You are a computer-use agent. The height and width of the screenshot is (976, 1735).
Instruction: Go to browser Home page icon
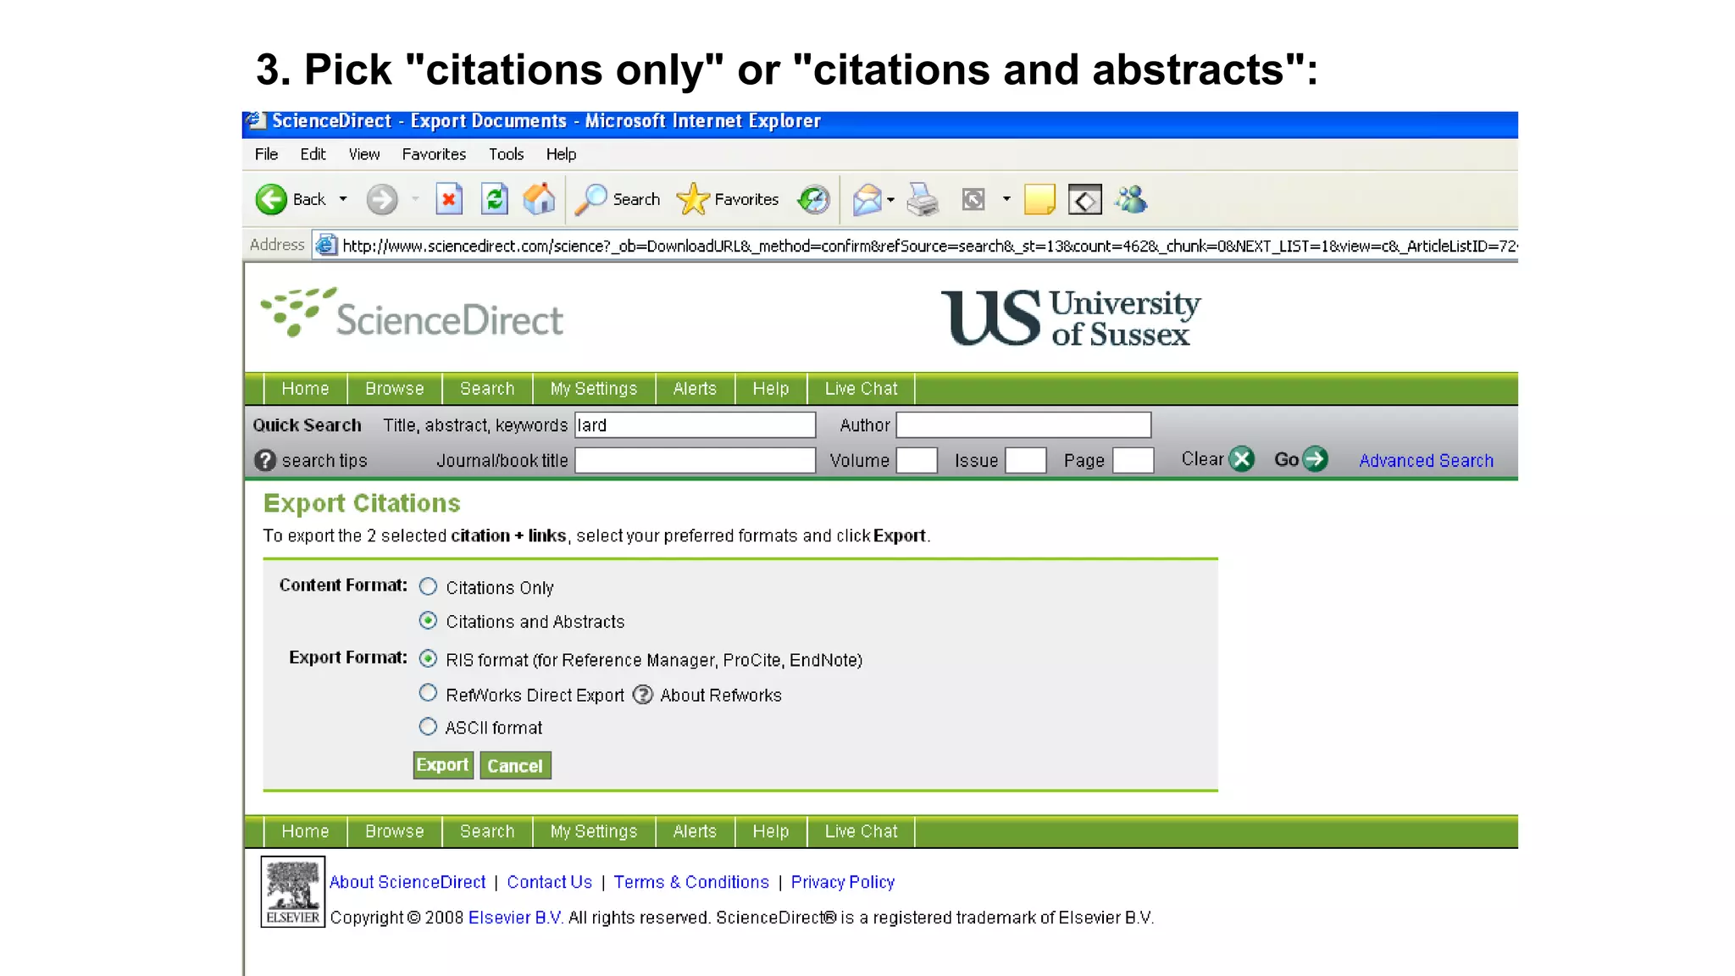[539, 199]
